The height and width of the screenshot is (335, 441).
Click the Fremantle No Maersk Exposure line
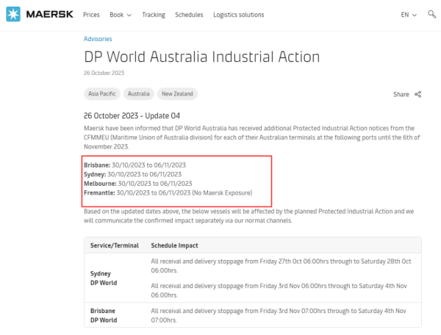click(x=168, y=192)
